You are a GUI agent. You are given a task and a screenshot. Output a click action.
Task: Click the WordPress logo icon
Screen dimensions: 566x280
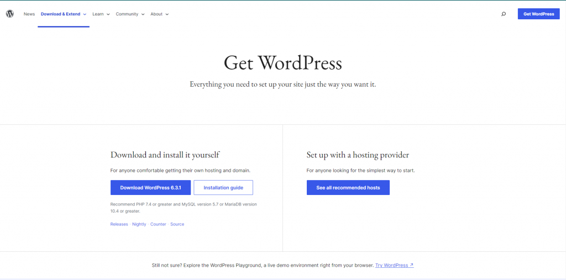(x=10, y=14)
